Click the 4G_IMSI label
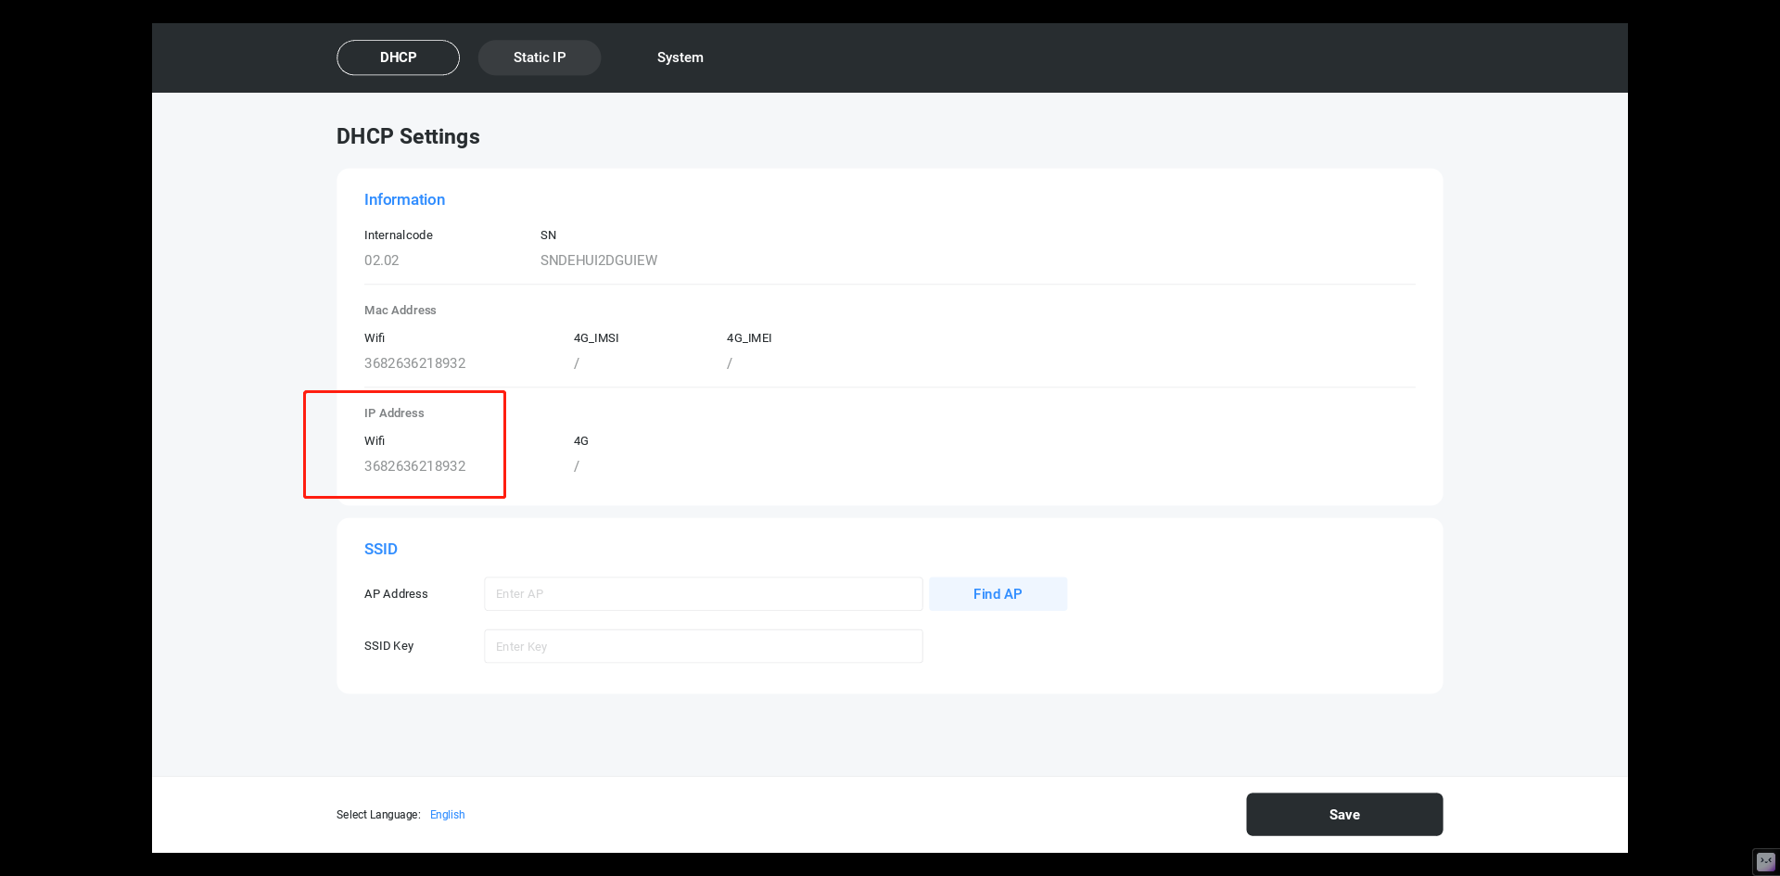This screenshot has width=1780, height=876. (x=595, y=338)
